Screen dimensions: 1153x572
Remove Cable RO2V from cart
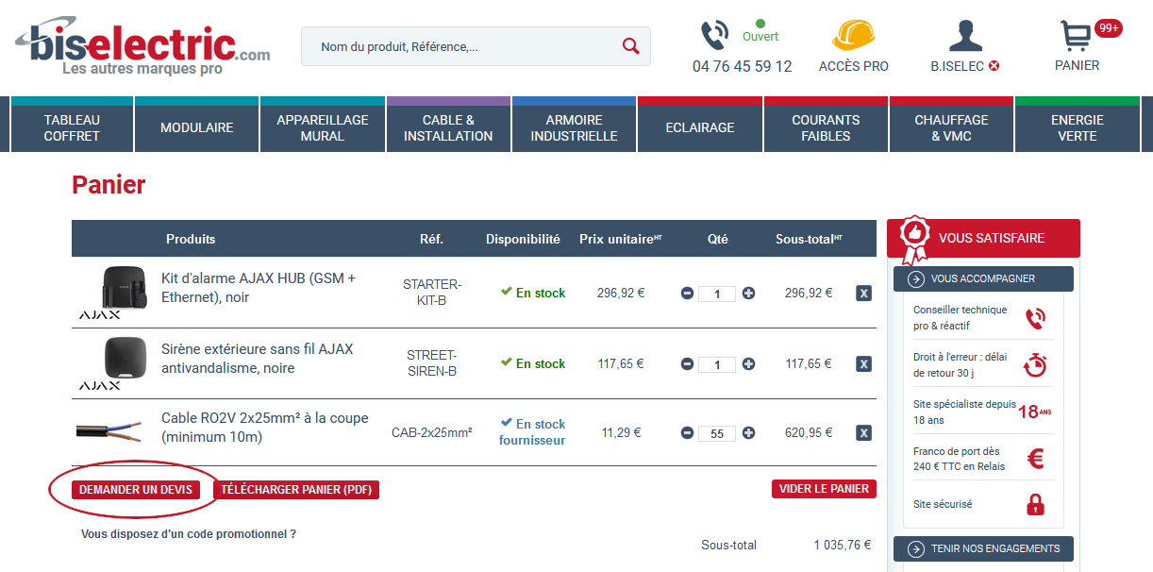(863, 433)
